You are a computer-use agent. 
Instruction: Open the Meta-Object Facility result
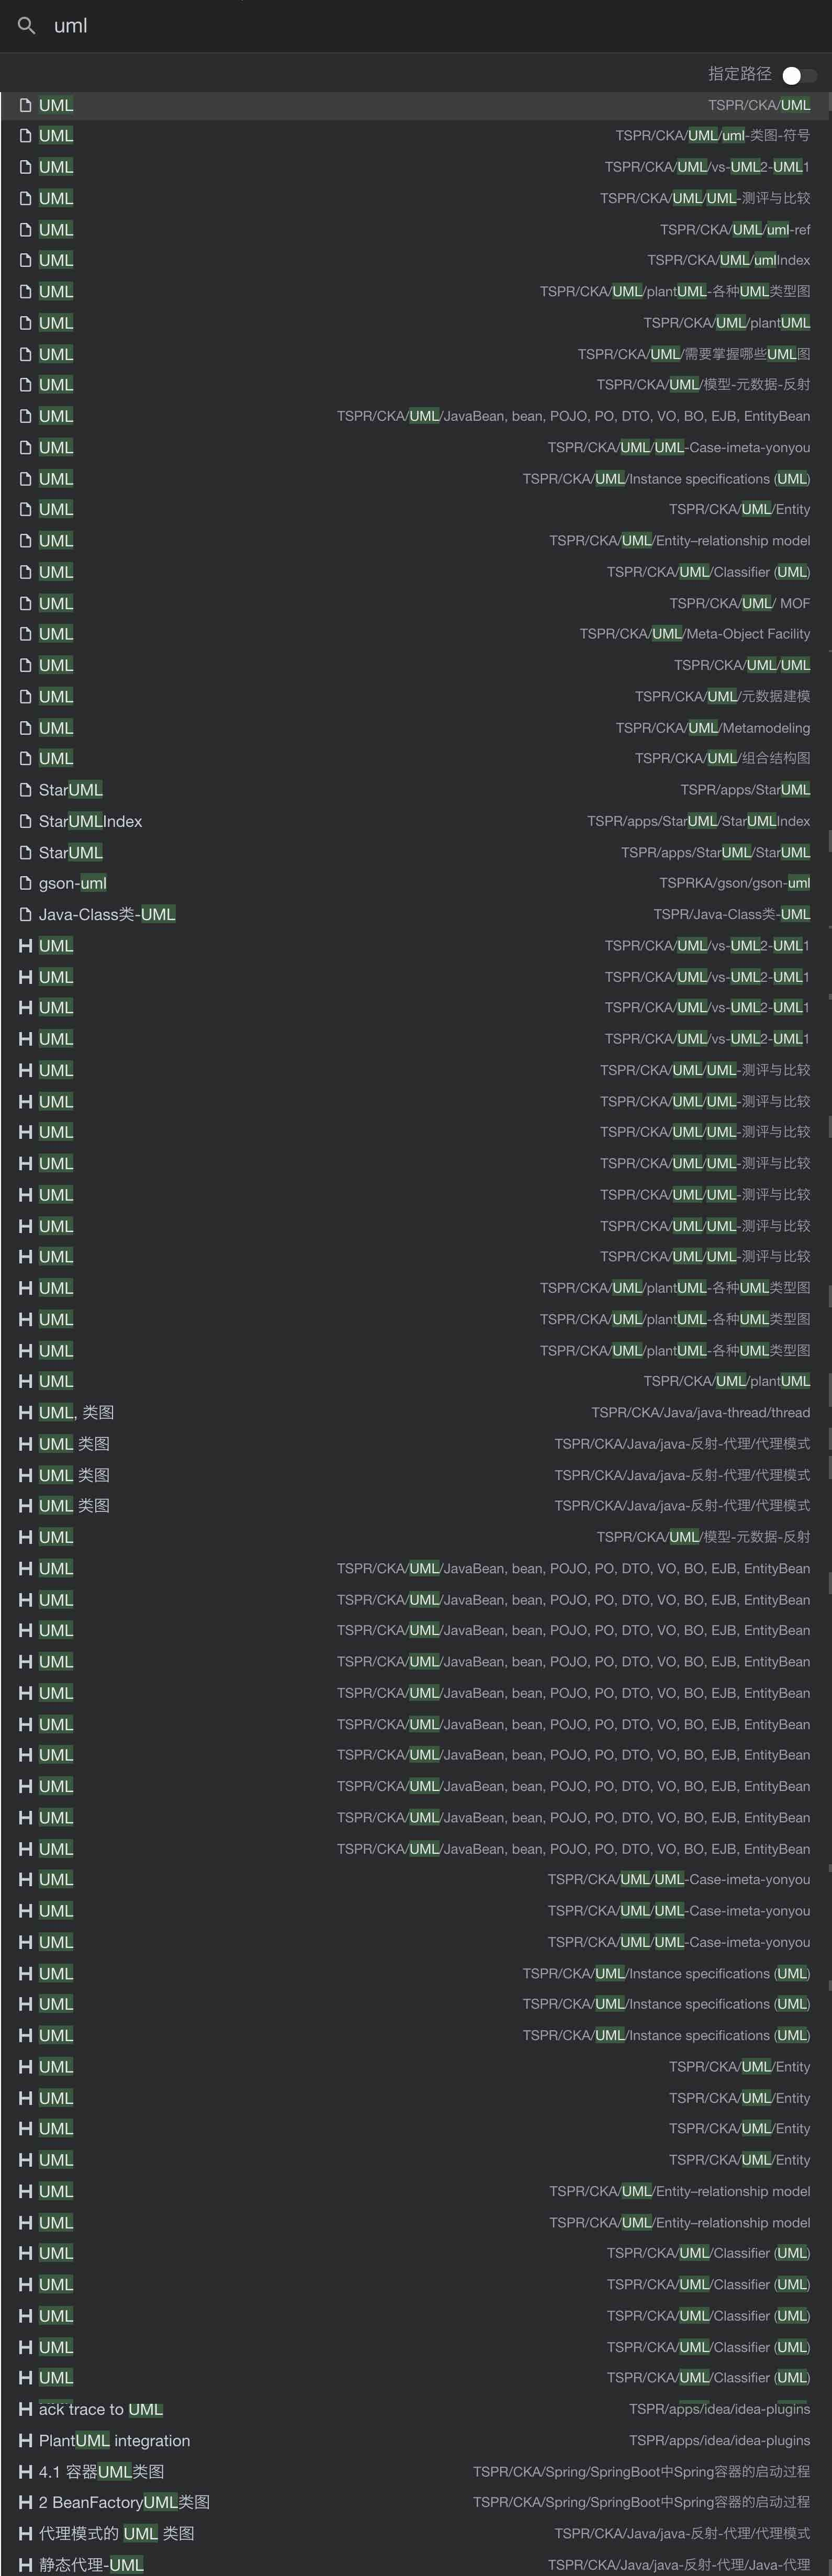(415, 634)
